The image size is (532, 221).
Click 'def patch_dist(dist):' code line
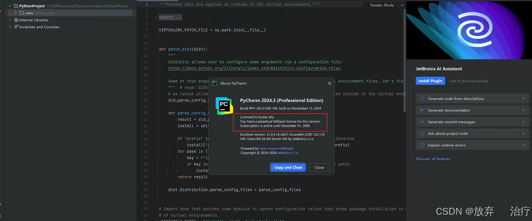[183, 49]
